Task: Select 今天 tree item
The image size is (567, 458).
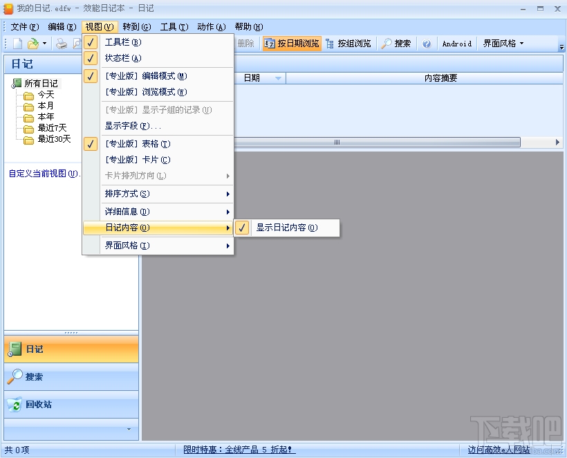Action: tap(46, 95)
